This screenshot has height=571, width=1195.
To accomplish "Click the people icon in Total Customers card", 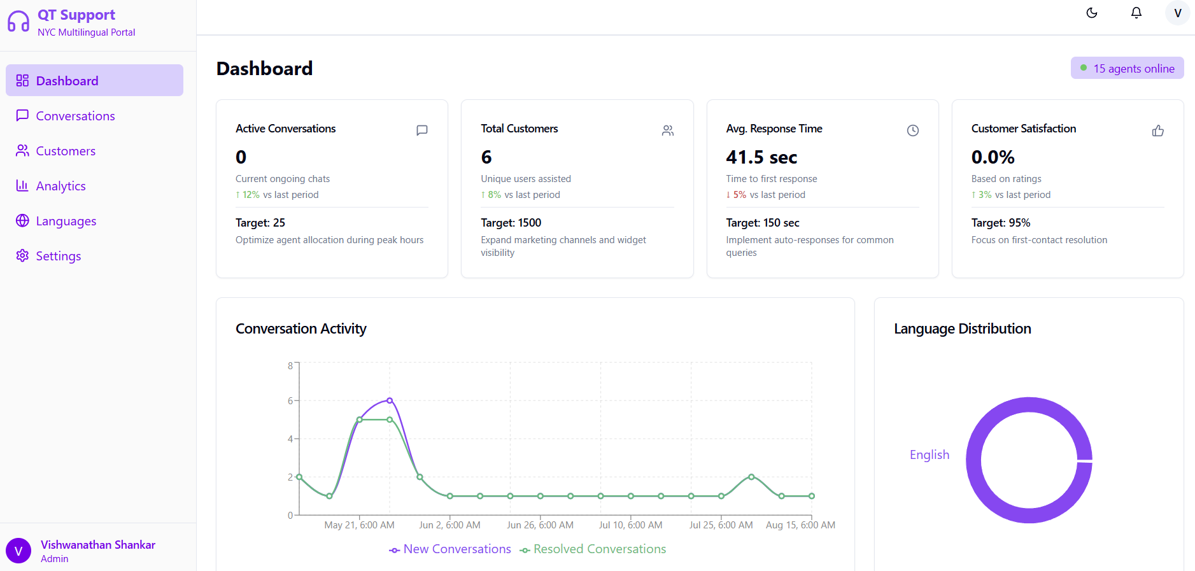I will point(667,130).
